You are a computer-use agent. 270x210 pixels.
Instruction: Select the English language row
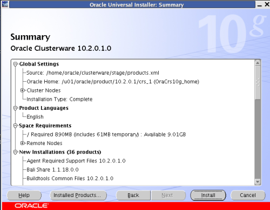click(x=35, y=117)
